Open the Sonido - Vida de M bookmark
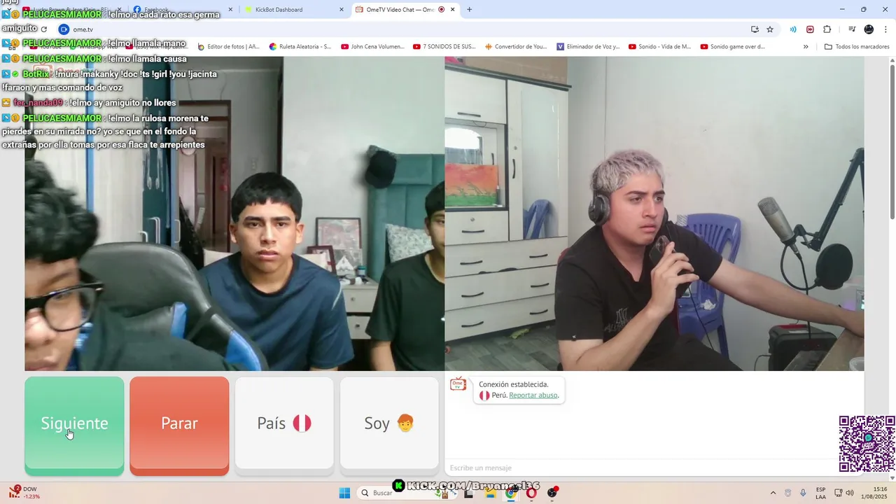This screenshot has width=896, height=504. point(659,47)
